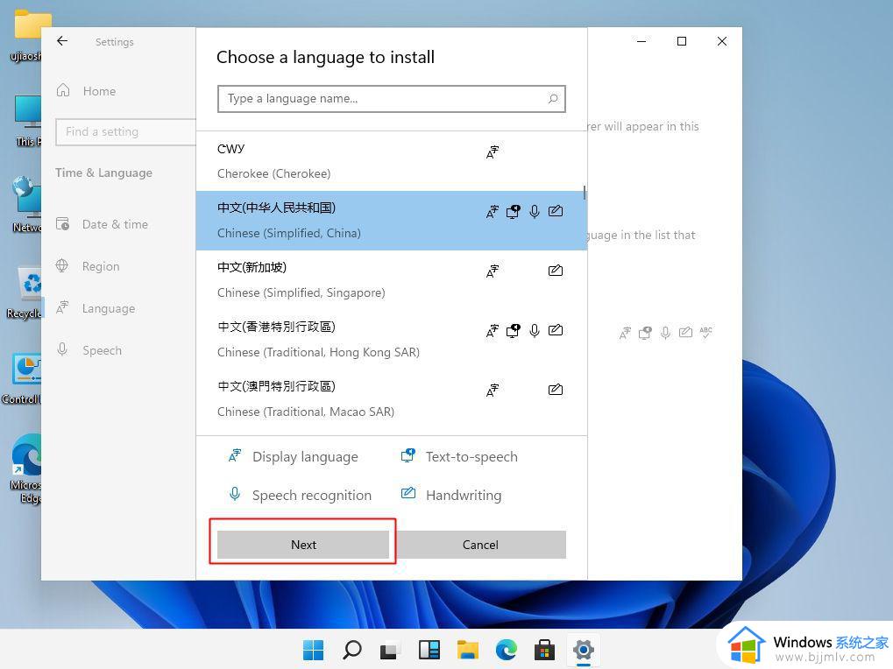Click display language icon on Singapore row
Viewport: 893px width, 669px height.
pos(493,271)
